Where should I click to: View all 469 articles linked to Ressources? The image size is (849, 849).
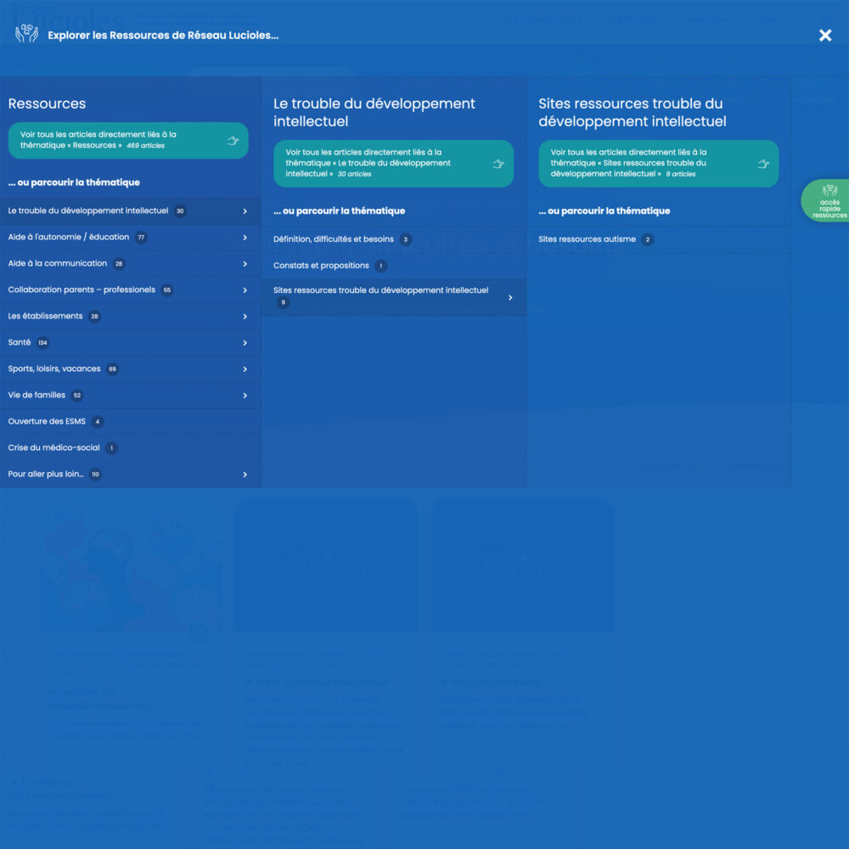tap(128, 140)
